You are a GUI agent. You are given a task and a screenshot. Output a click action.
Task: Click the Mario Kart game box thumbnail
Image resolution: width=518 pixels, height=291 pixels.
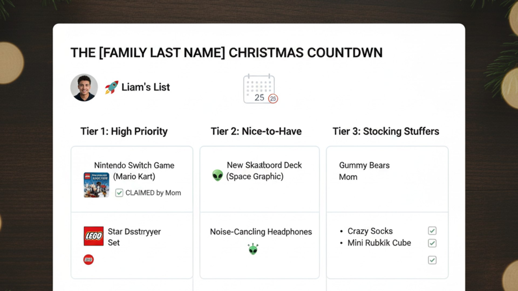96,185
